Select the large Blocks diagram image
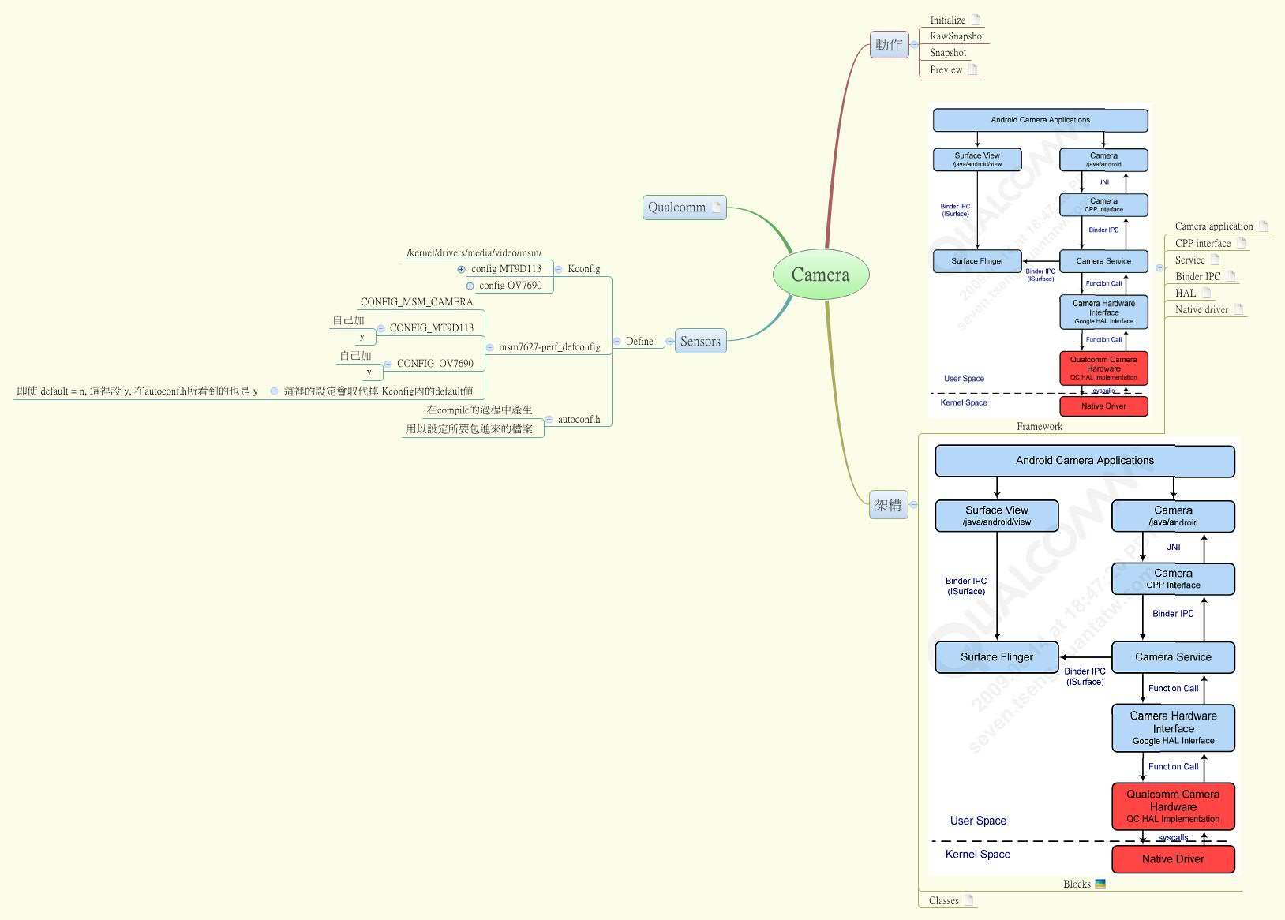Screen dimensions: 1285x920 1085,657
